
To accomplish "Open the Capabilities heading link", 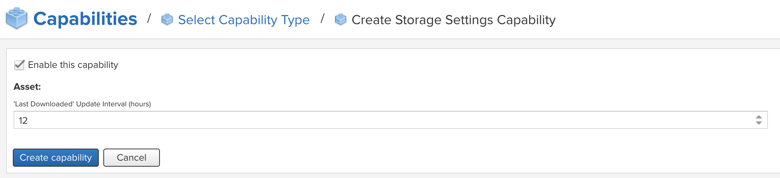I will [x=85, y=19].
